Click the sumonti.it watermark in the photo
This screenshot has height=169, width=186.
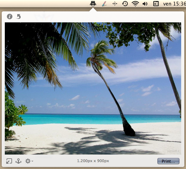[173, 151]
